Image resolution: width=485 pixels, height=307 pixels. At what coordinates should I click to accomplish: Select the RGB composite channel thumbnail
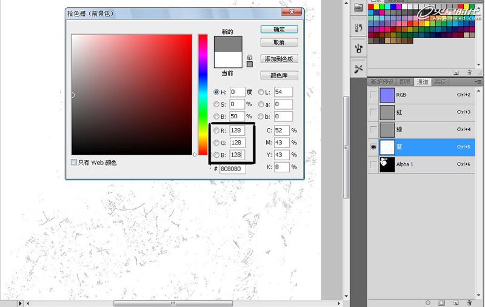coord(387,95)
